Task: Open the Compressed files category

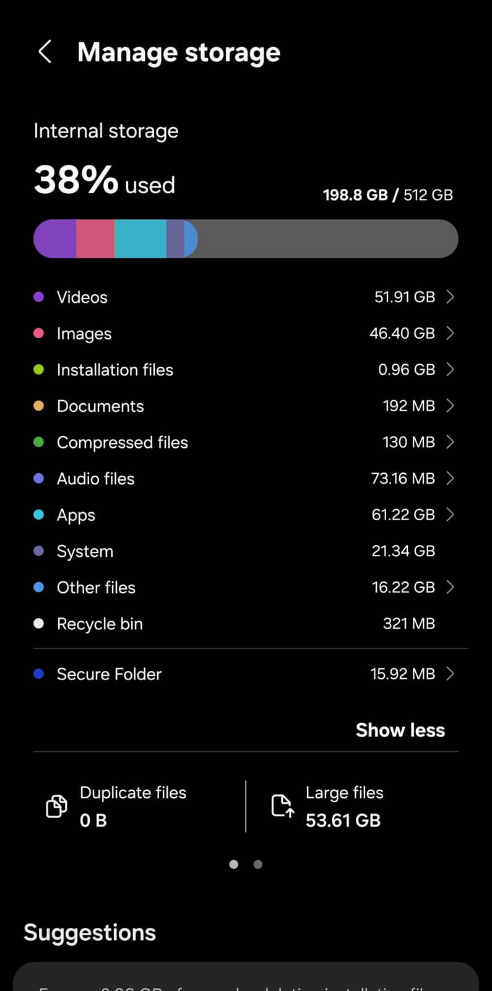Action: click(123, 442)
